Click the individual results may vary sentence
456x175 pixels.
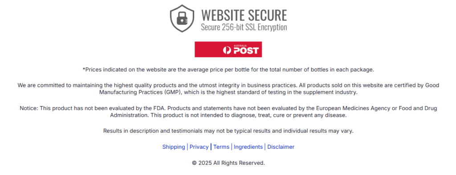point(228,131)
